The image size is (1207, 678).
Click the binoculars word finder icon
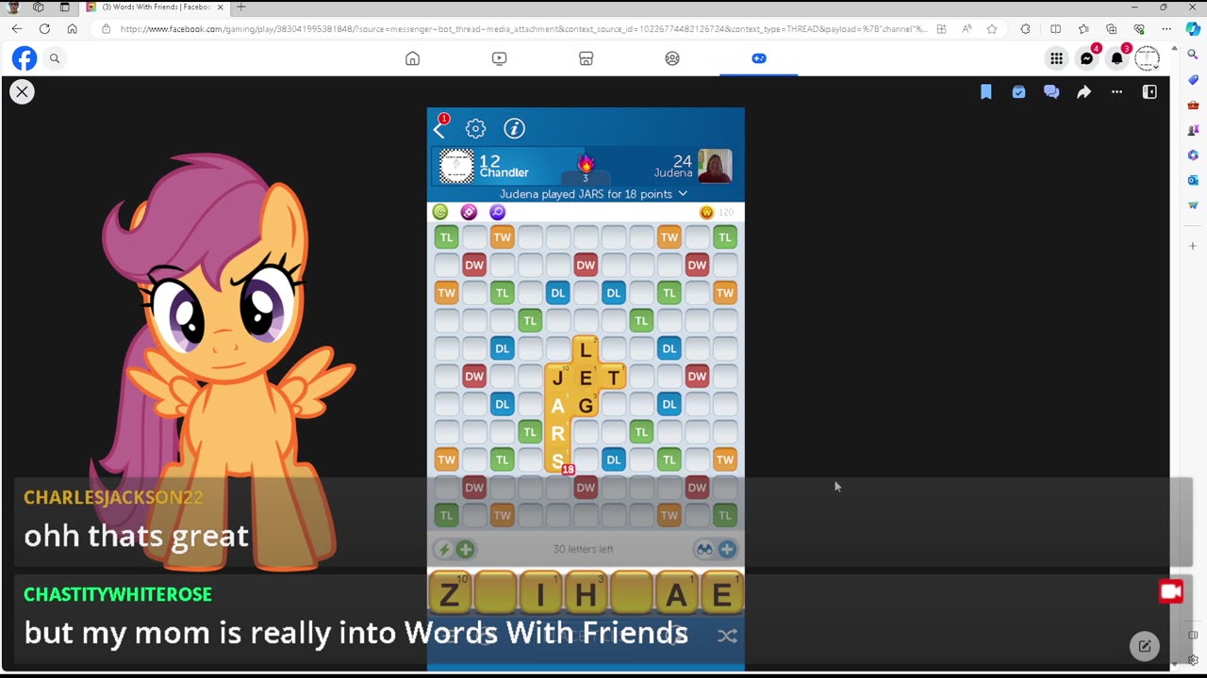point(704,549)
